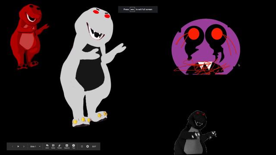Click EXIT to leave presentation
Viewport: 276px width, 155px height.
click(94, 146)
